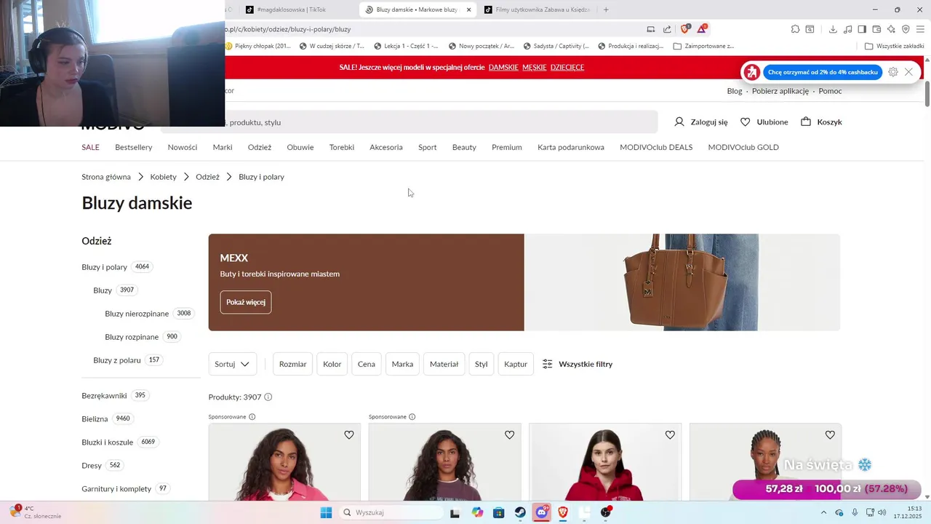Select SALE in the main navigation
The image size is (931, 524).
tap(90, 147)
